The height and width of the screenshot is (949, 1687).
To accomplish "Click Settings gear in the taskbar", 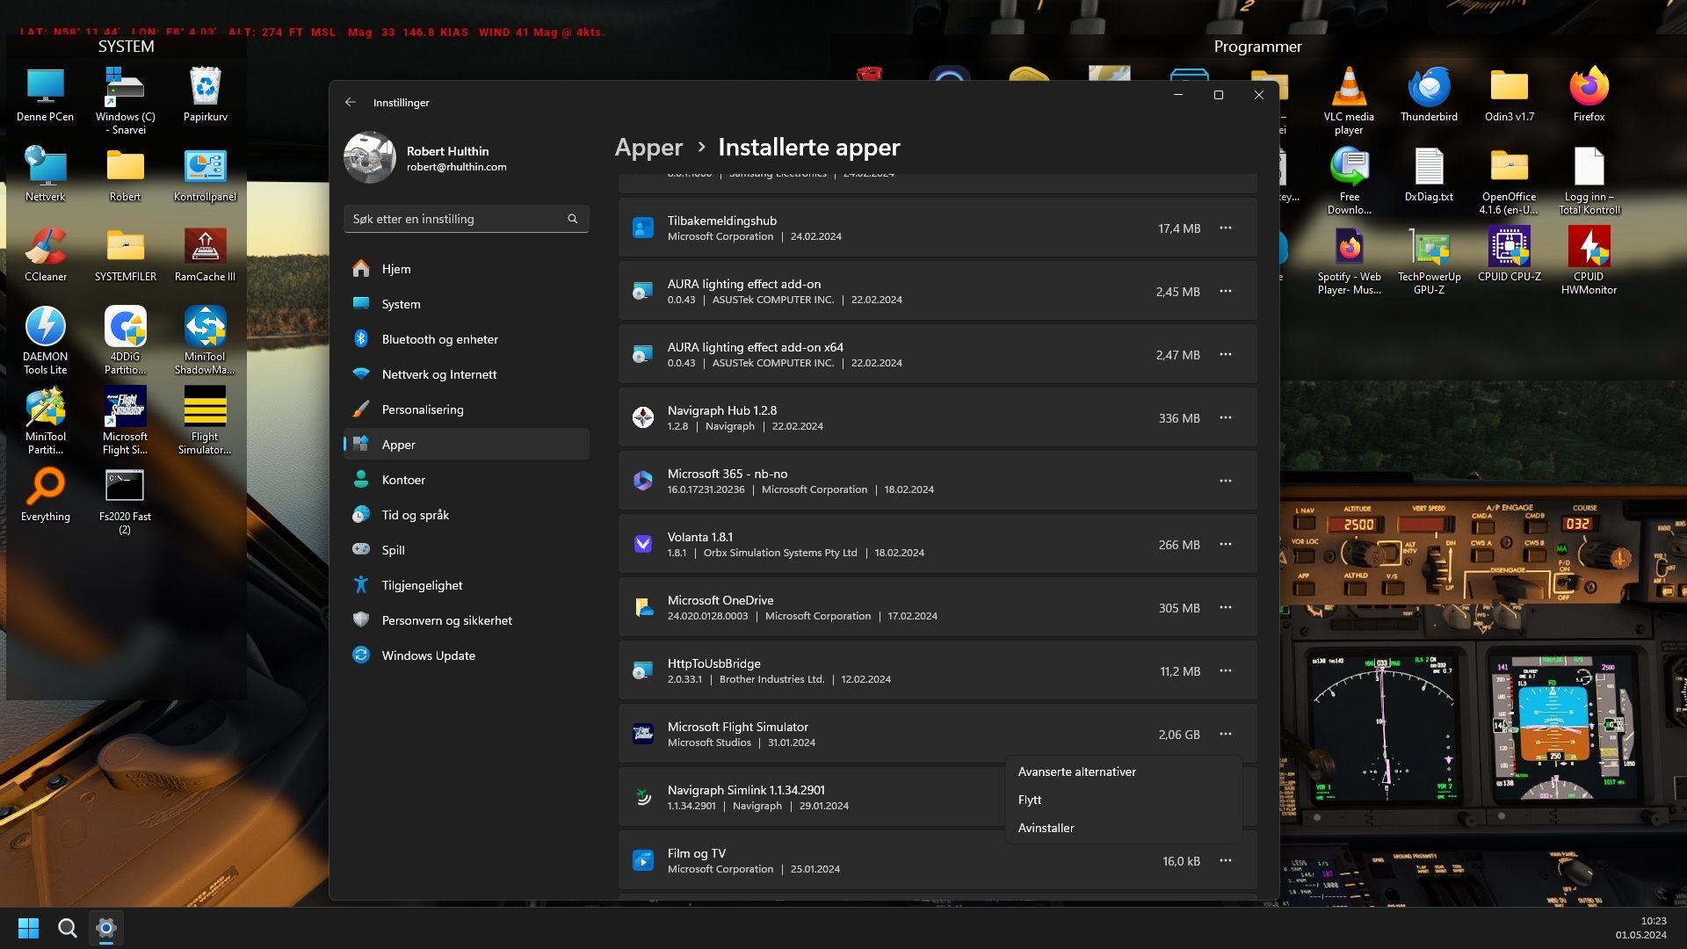I will 106,928.
